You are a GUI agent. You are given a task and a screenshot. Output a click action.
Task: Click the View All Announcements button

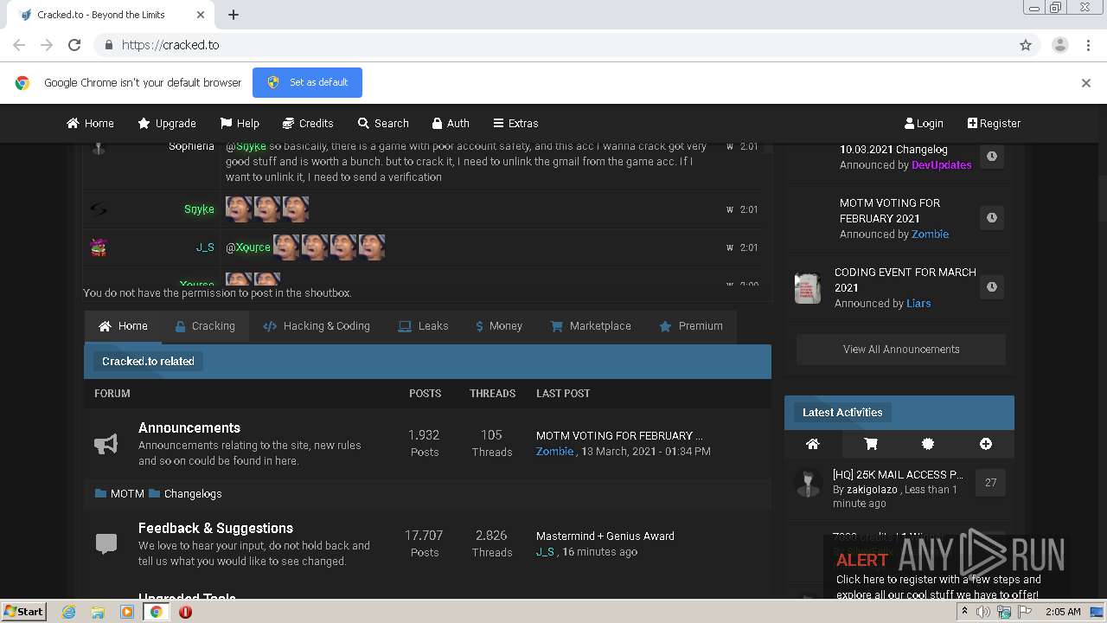(x=901, y=350)
